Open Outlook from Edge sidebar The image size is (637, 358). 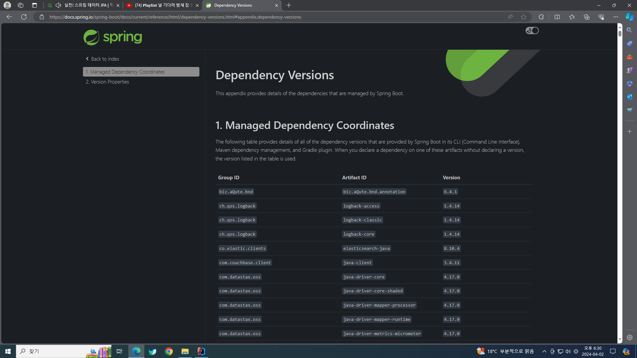tap(629, 97)
